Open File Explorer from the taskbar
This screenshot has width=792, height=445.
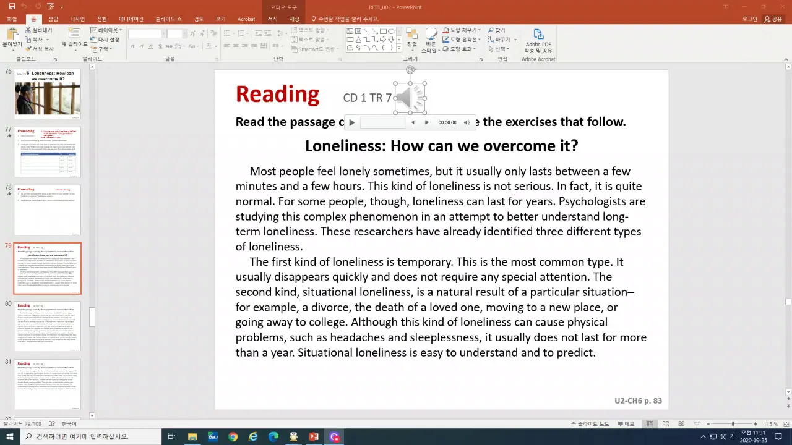coord(192,437)
